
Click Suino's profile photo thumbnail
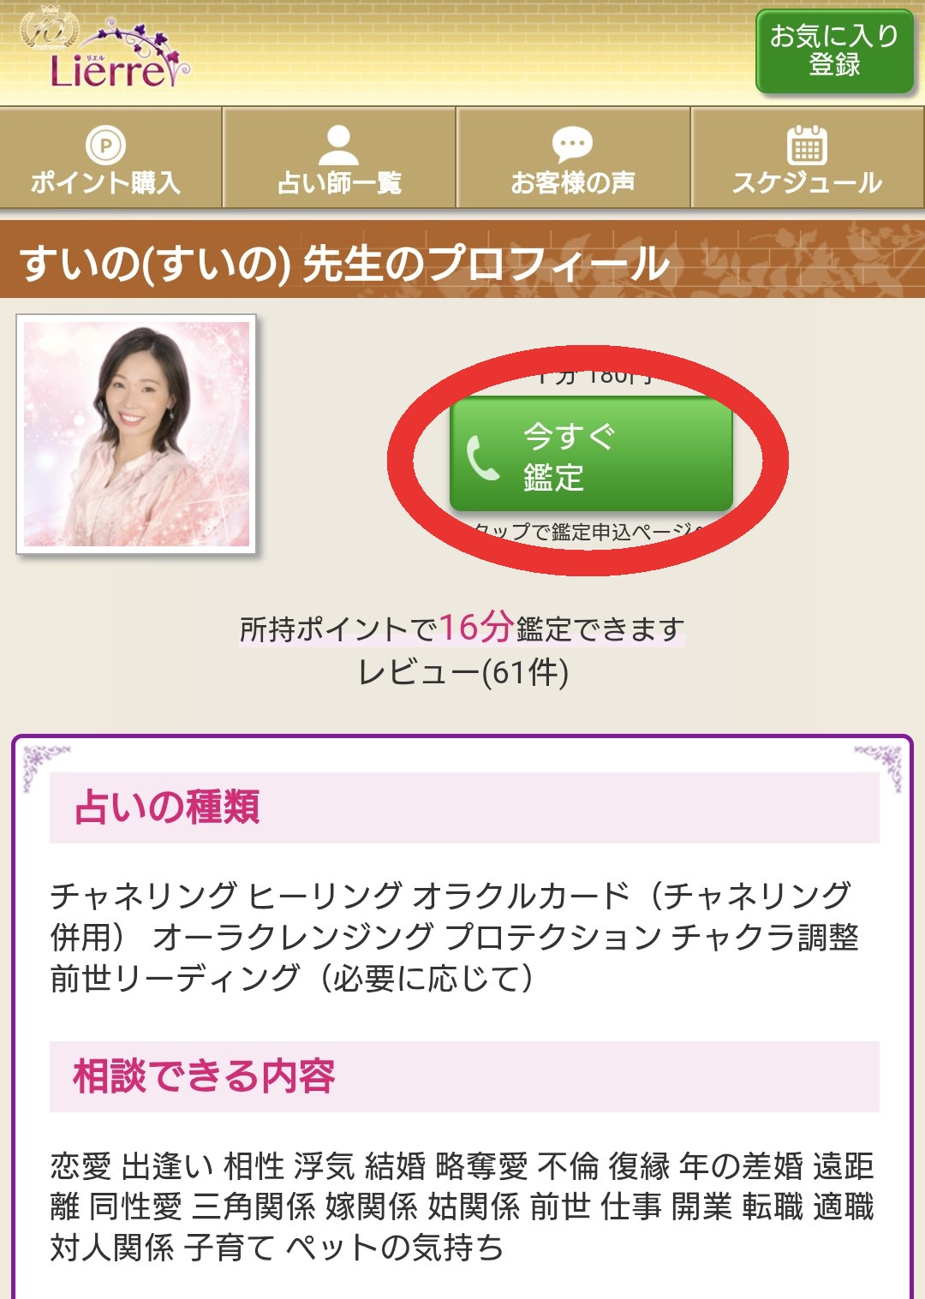[136, 434]
